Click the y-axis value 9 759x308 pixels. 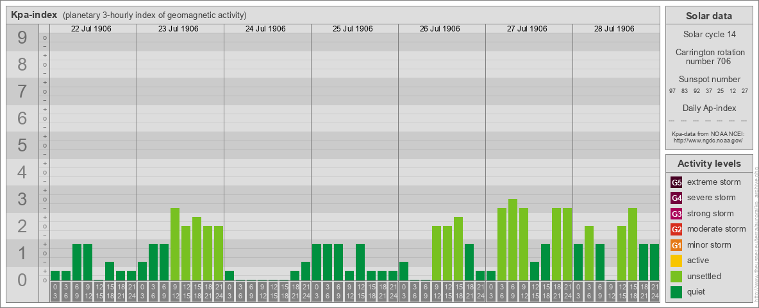pyautogui.click(x=22, y=38)
